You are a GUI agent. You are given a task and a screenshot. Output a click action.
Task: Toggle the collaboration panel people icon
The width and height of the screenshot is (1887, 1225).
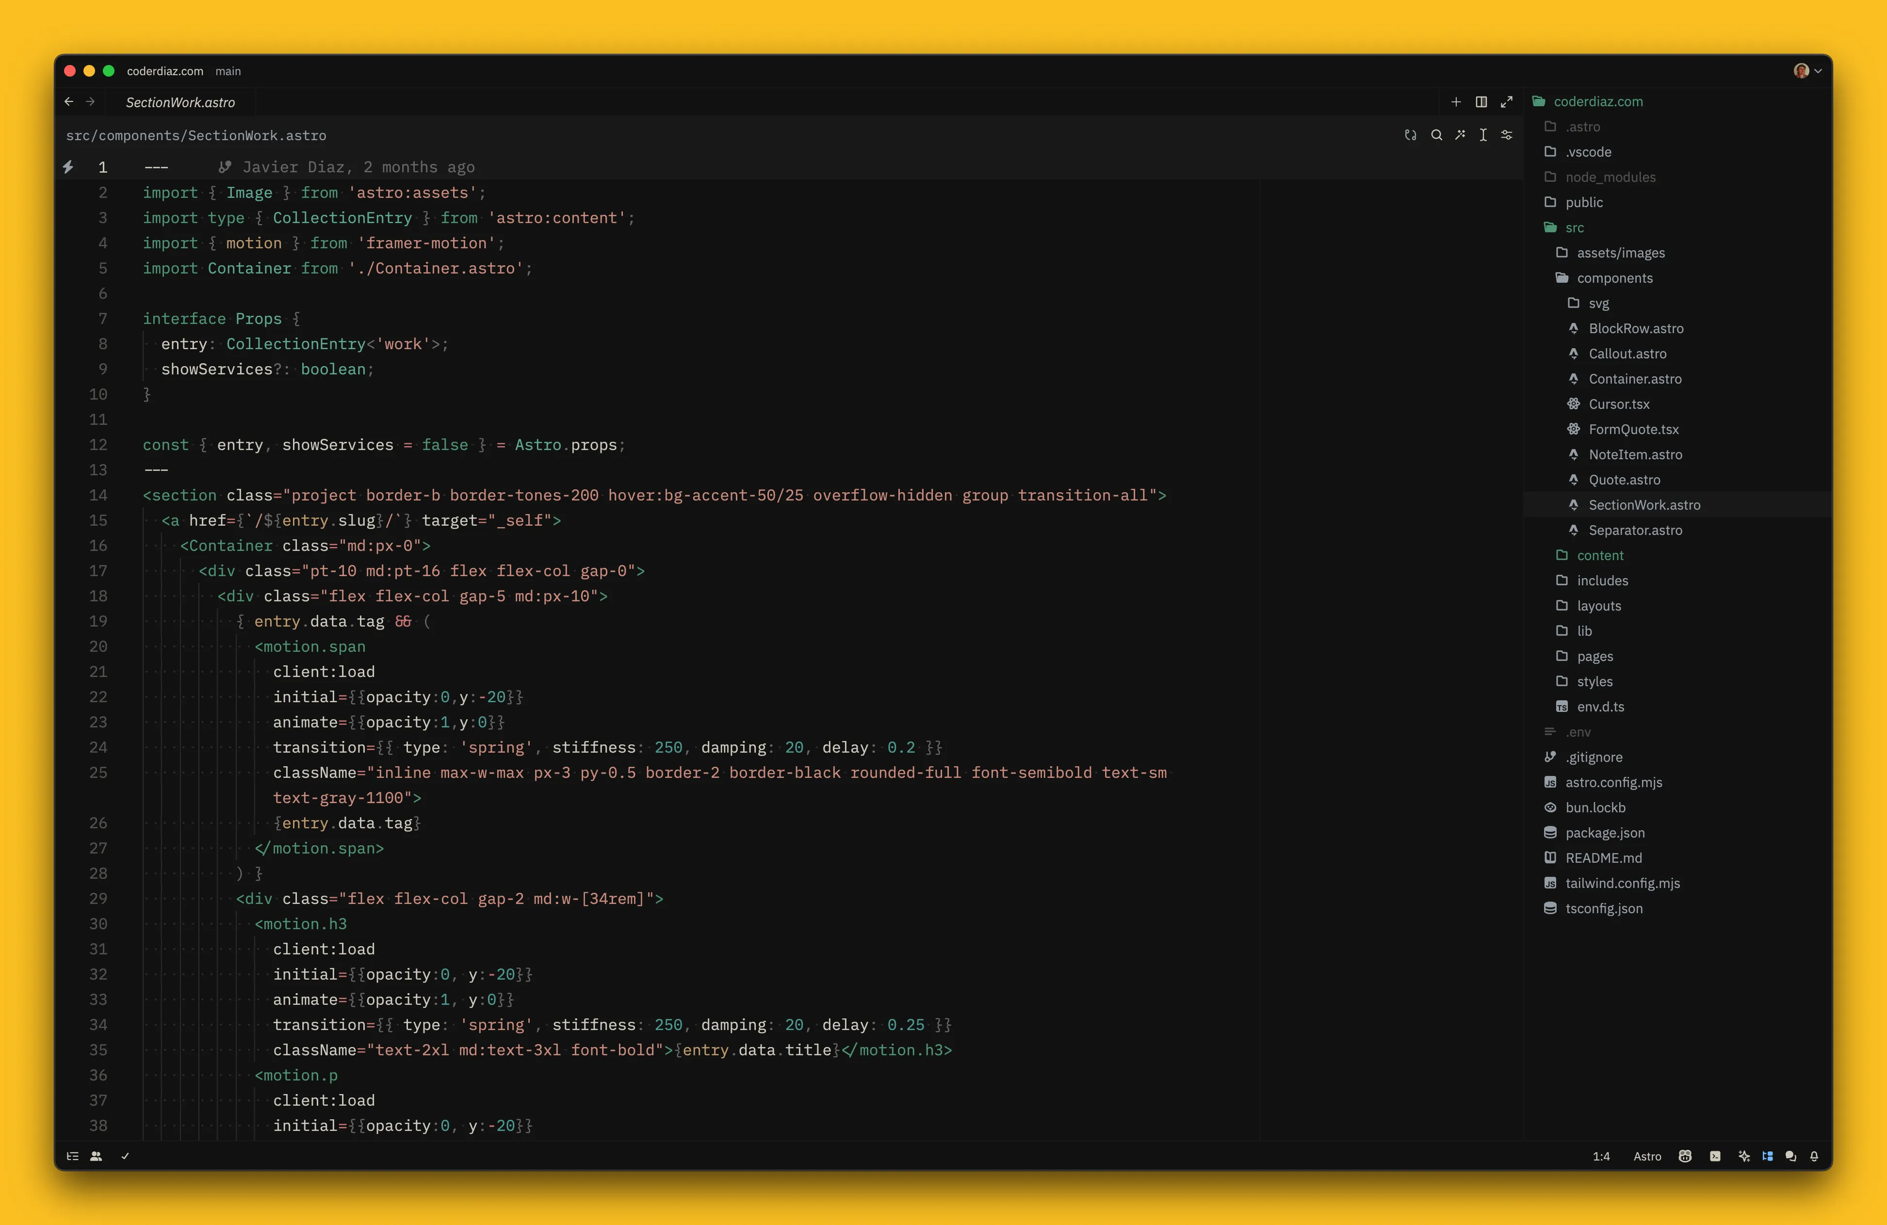[96, 1156]
